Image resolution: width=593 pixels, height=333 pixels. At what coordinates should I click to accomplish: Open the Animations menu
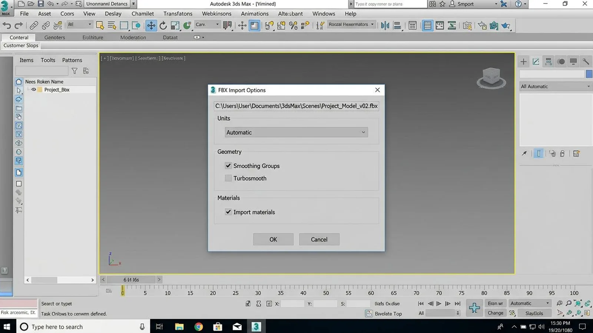coord(255,14)
